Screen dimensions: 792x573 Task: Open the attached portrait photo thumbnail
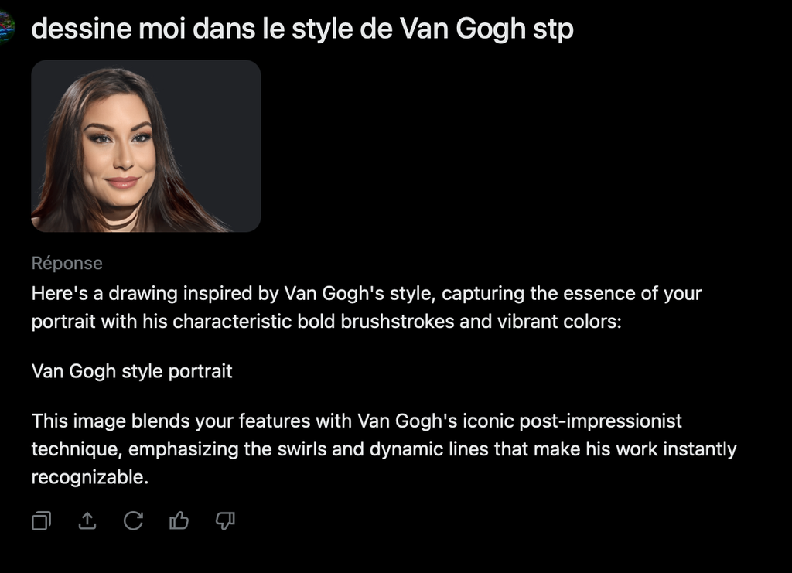click(145, 146)
